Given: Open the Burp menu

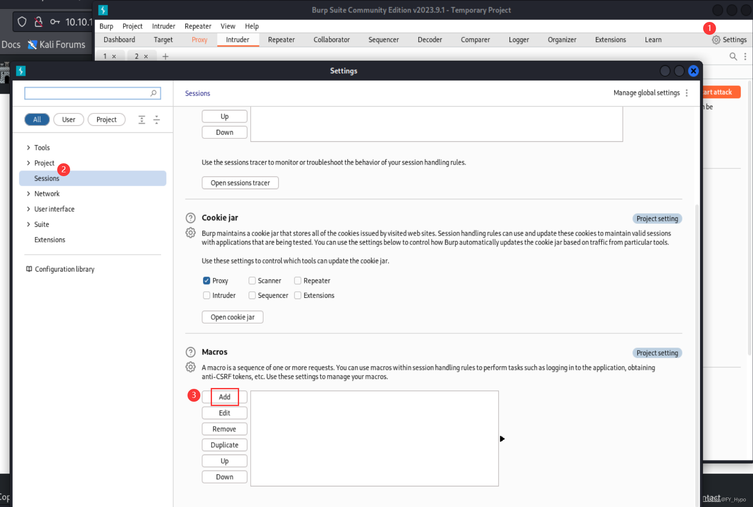Looking at the screenshot, I should [x=106, y=26].
